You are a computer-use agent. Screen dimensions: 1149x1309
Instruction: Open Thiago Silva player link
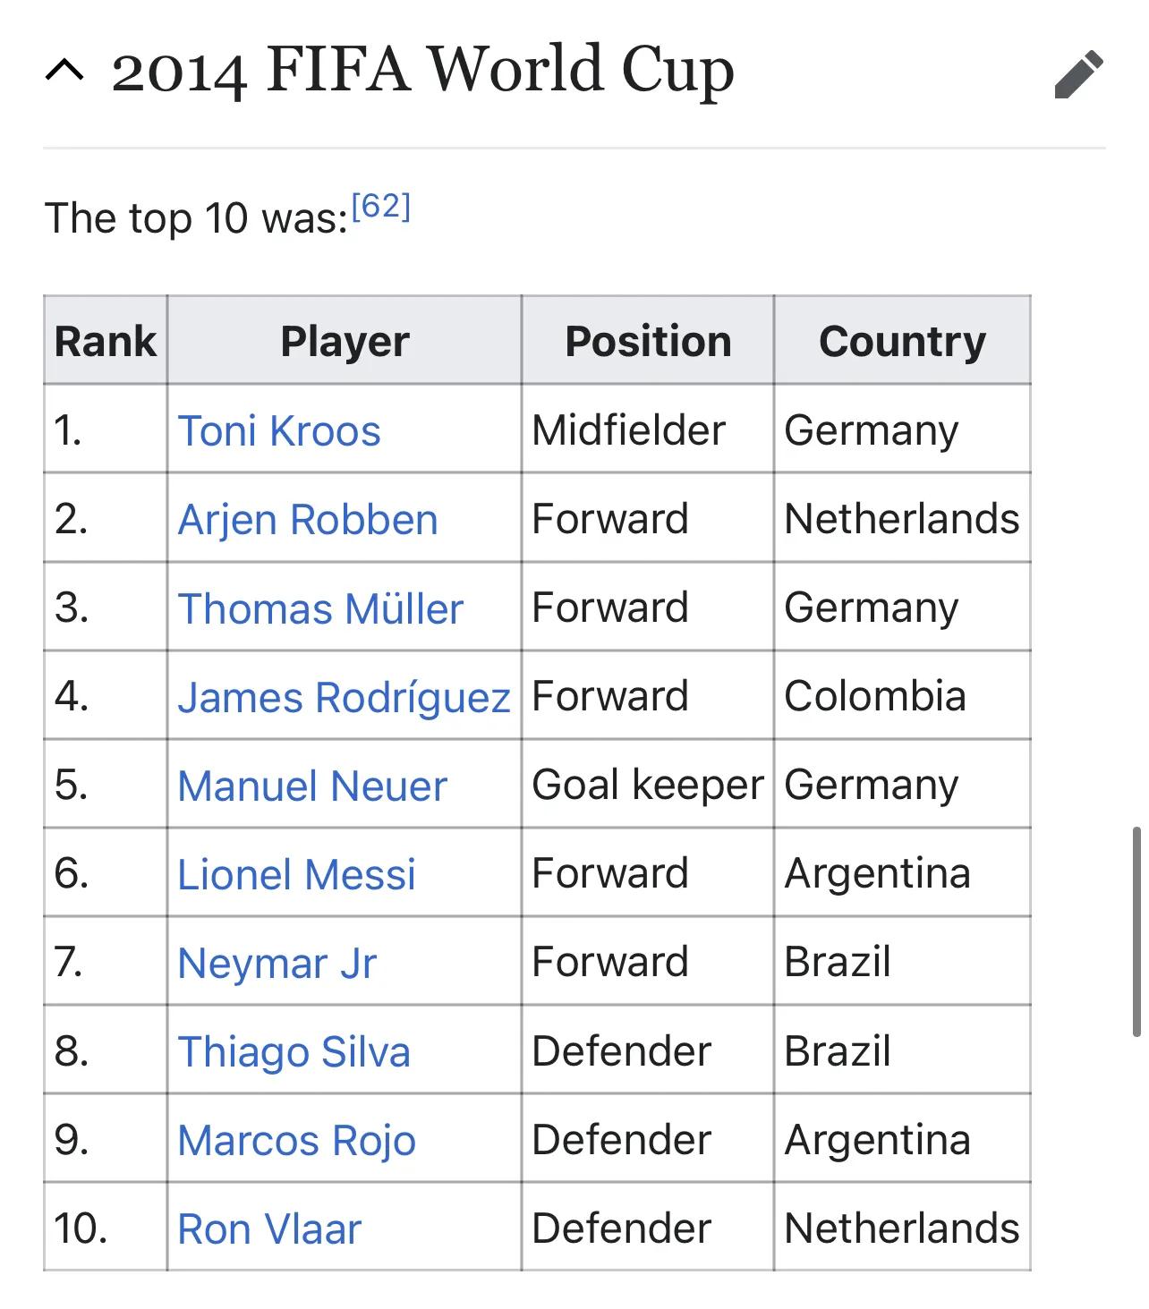[x=294, y=1051]
